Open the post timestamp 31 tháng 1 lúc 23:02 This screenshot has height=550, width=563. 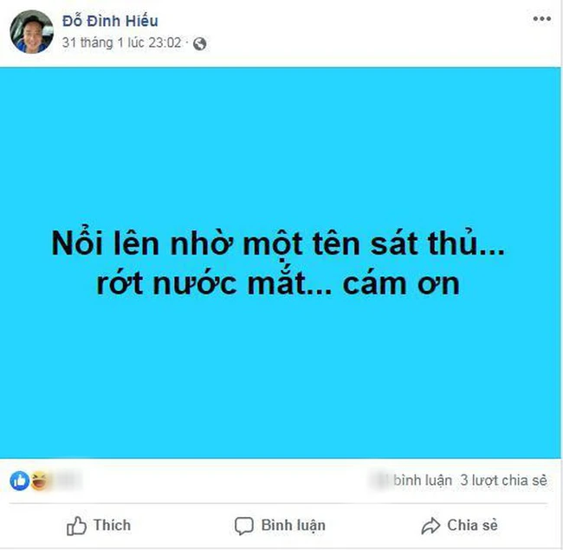coord(121,42)
